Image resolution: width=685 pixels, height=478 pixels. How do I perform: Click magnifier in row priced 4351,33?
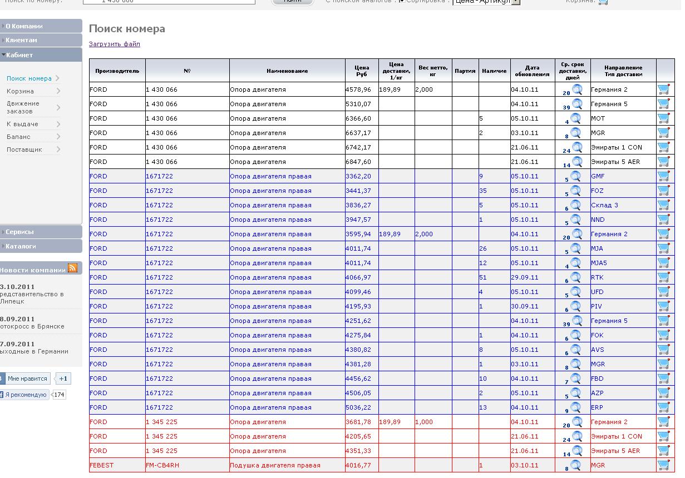pyautogui.click(x=577, y=450)
